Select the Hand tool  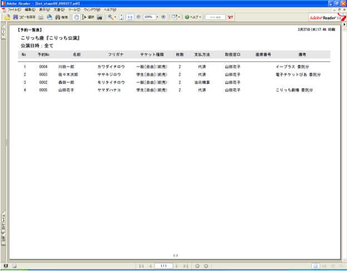(x=76, y=17)
